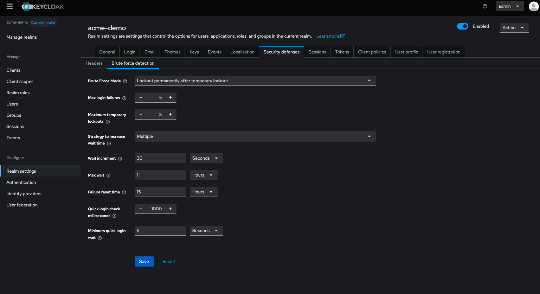Open the Sessions tab in realm settings
The image size is (540, 294).
317,52
